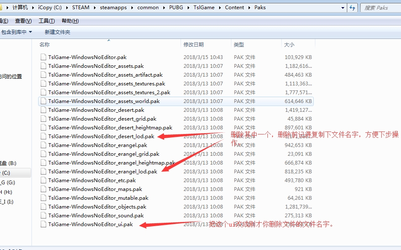The image size is (401, 250).
Task: Select the (C:) drive in the navigation pane
Action: point(15,173)
